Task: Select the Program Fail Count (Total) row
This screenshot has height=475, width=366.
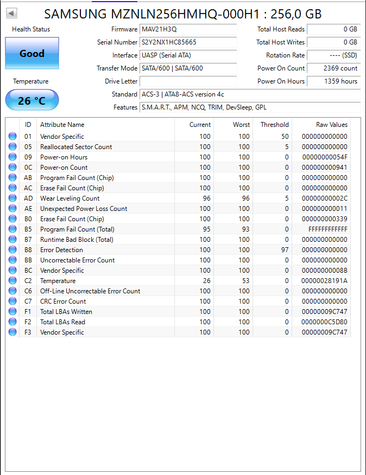Action: click(179, 229)
